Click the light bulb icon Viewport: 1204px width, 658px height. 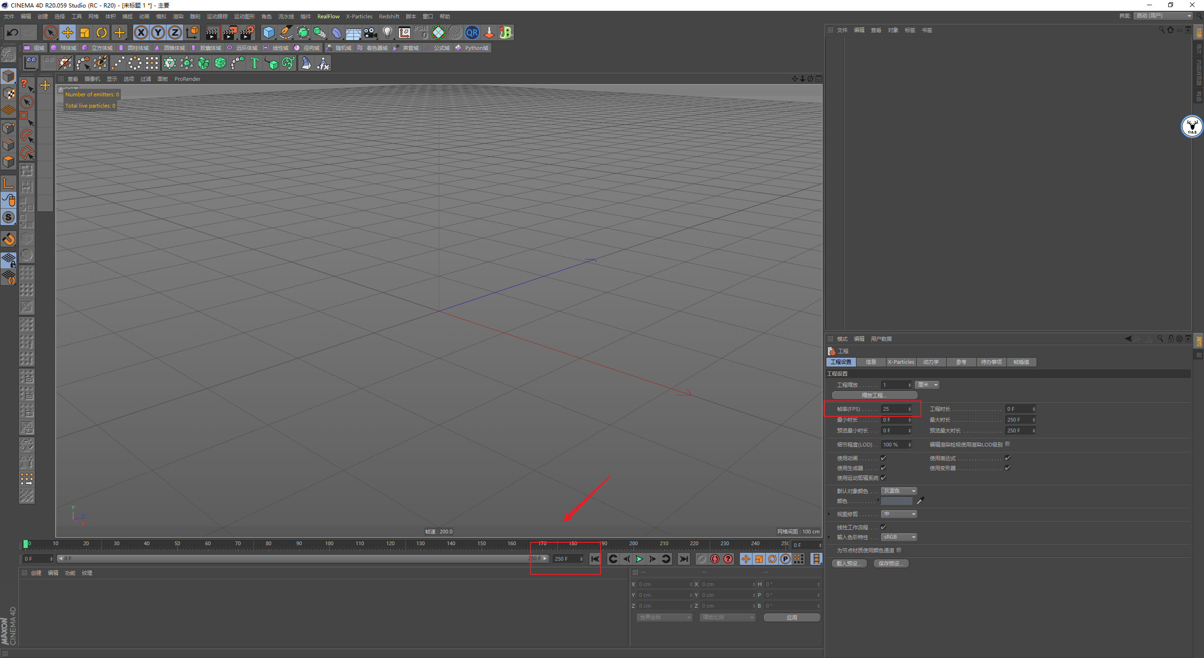click(387, 32)
